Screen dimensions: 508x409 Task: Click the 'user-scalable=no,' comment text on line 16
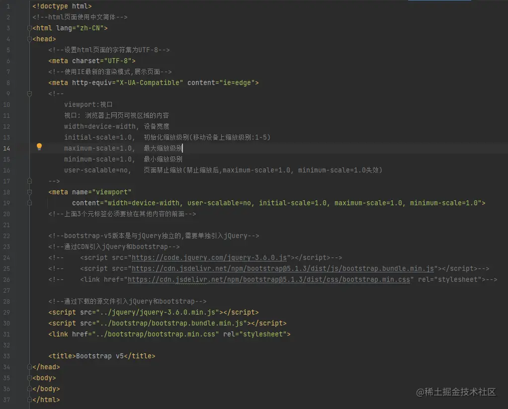tap(97, 170)
